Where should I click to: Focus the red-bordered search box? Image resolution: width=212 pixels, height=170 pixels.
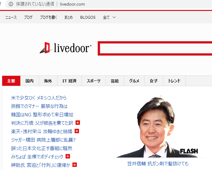(x=155, y=48)
